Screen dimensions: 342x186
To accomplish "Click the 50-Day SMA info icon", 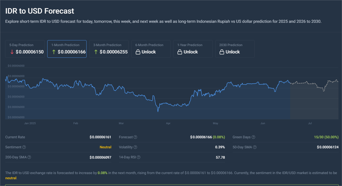I will pyautogui.click(x=255, y=147).
